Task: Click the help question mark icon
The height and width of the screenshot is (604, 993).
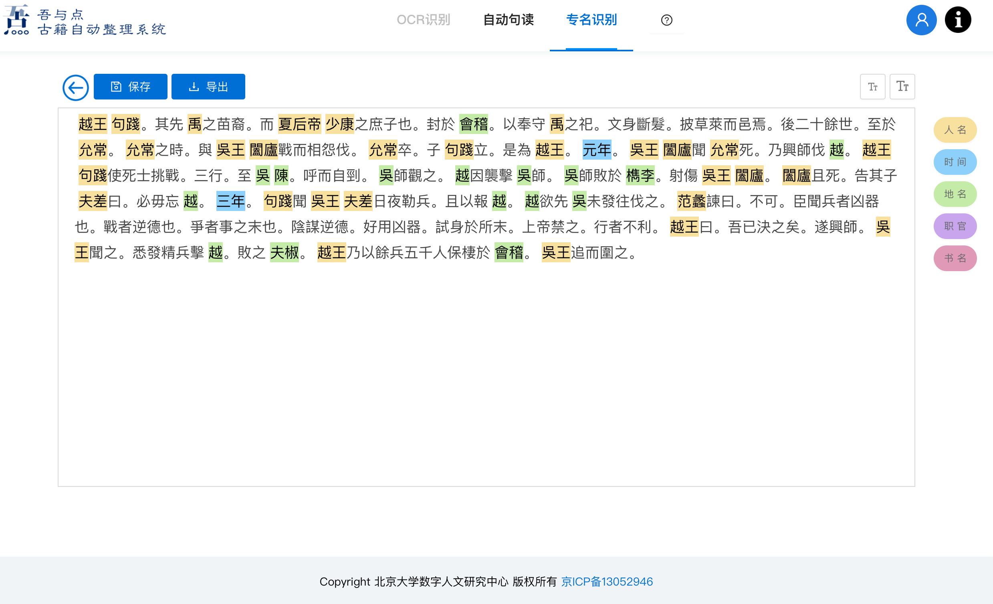Action: 666,20
